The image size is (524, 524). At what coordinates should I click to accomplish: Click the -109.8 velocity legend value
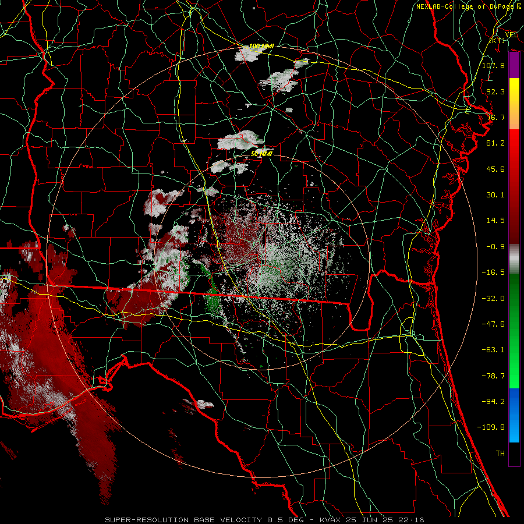(491, 427)
